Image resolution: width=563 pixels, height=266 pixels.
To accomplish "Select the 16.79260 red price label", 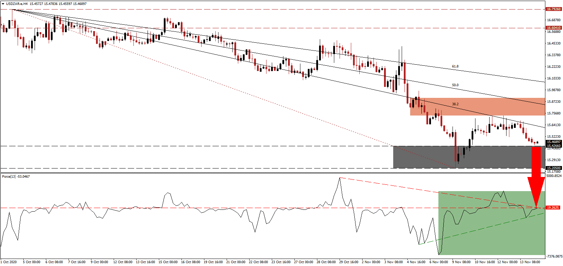I will 553,9.
